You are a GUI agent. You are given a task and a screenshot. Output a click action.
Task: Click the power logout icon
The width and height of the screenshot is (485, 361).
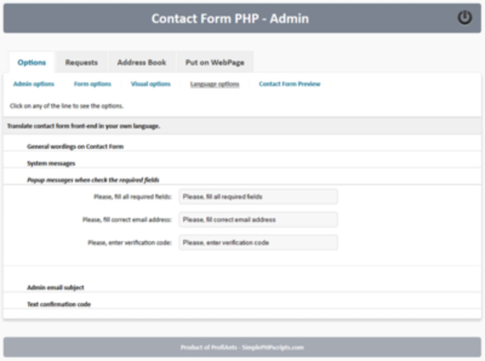464,18
